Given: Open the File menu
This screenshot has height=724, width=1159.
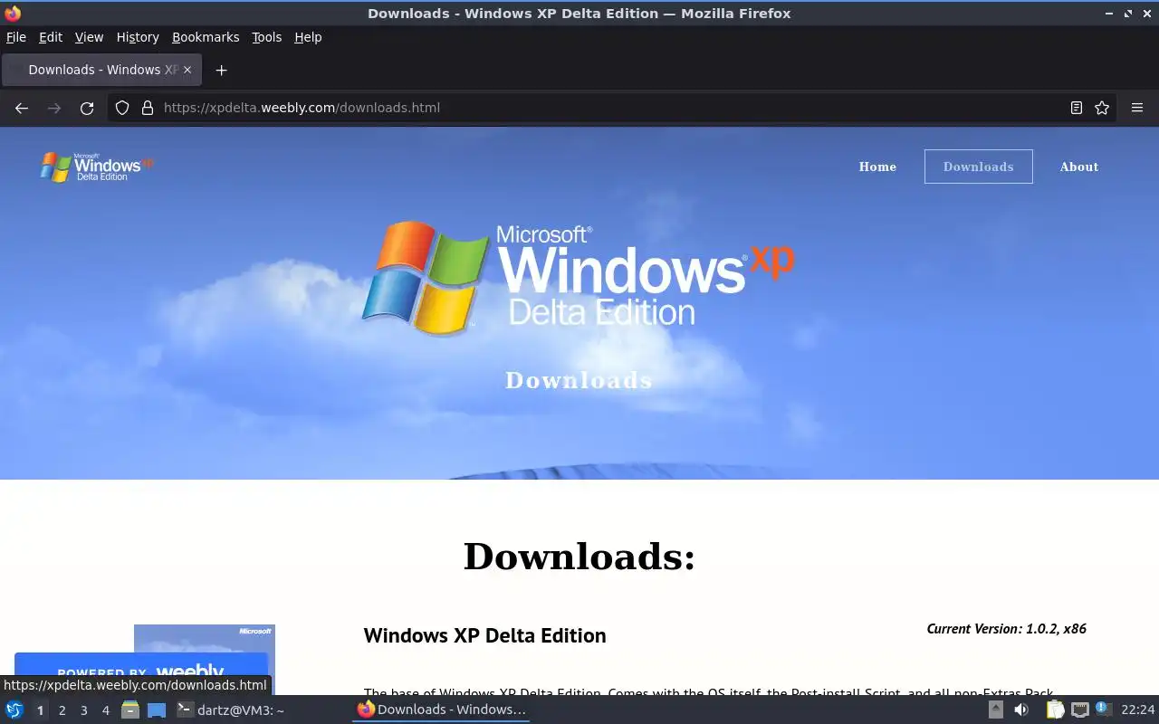Looking at the screenshot, I should point(16,37).
